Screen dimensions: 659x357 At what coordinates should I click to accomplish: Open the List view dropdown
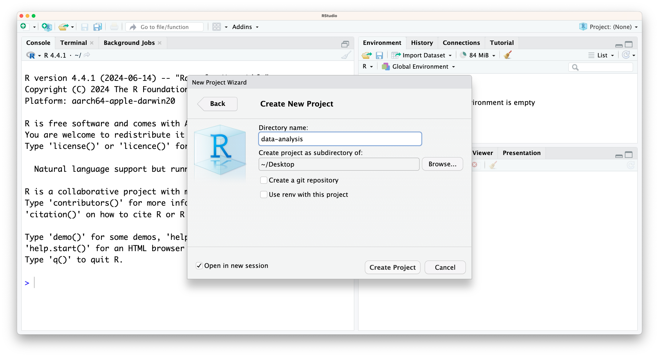(601, 55)
